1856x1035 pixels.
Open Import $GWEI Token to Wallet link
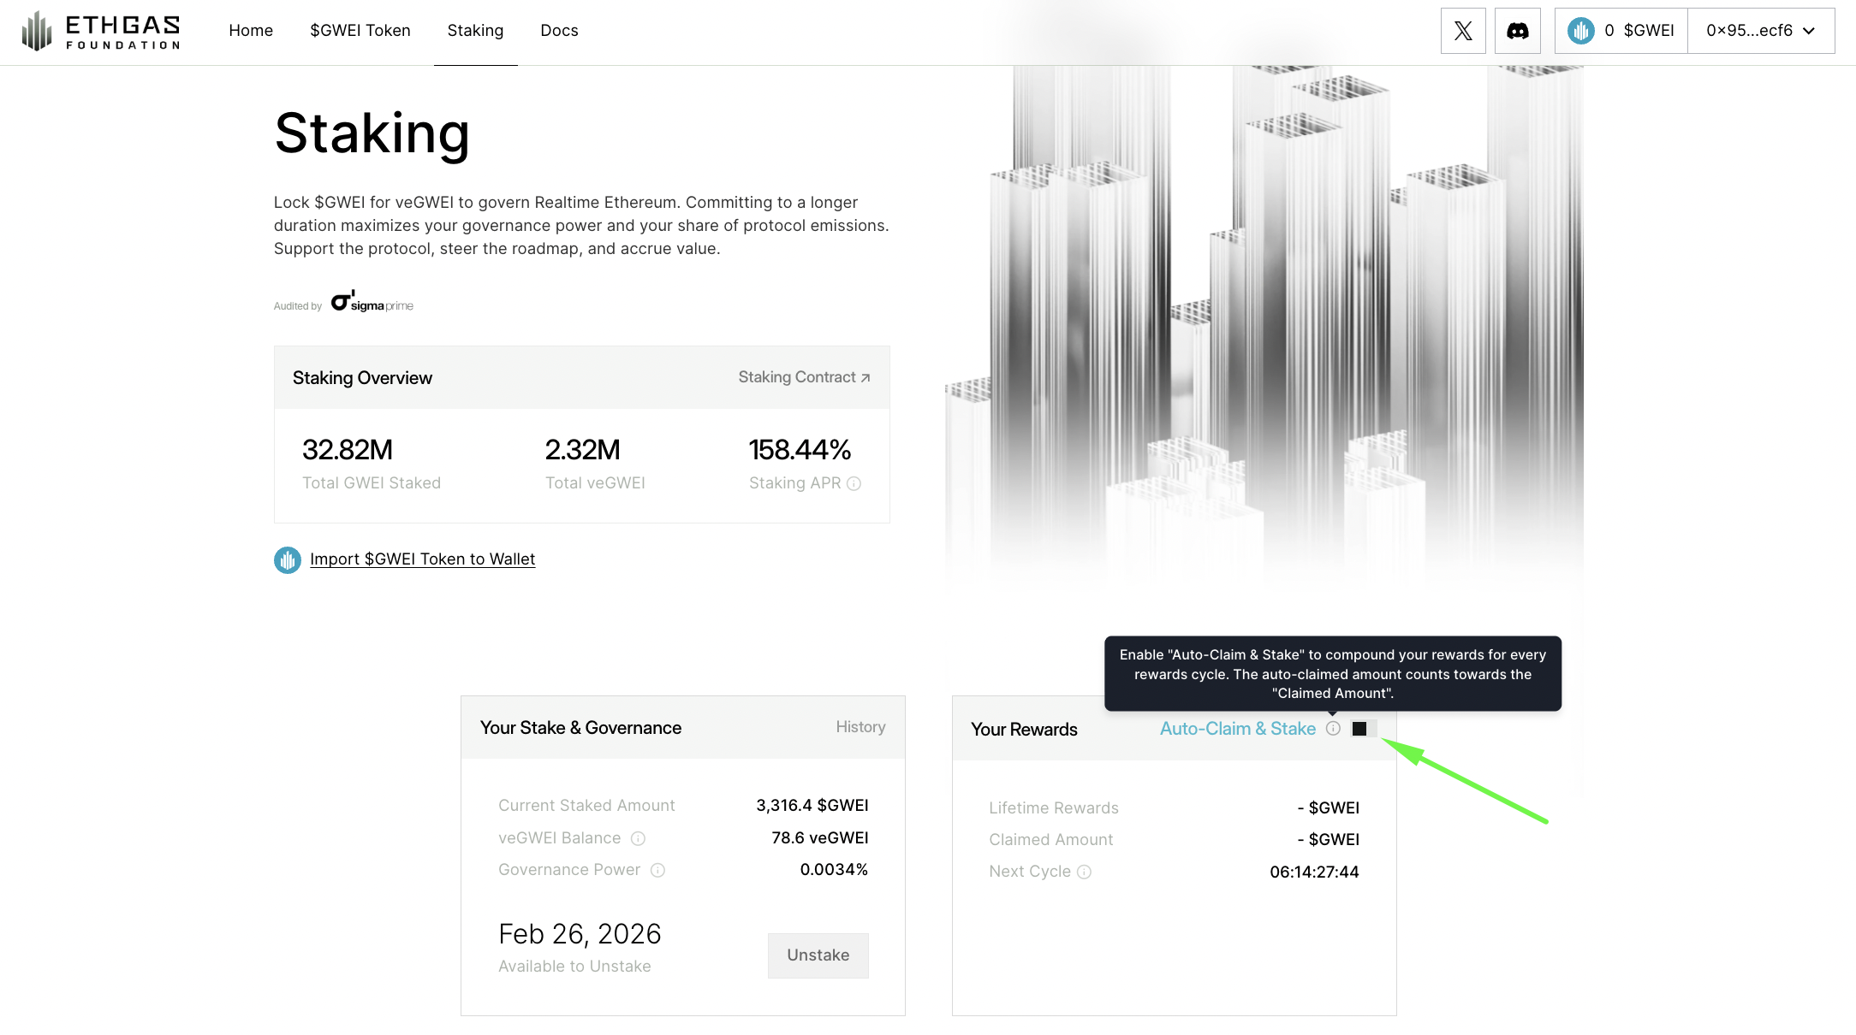click(422, 559)
